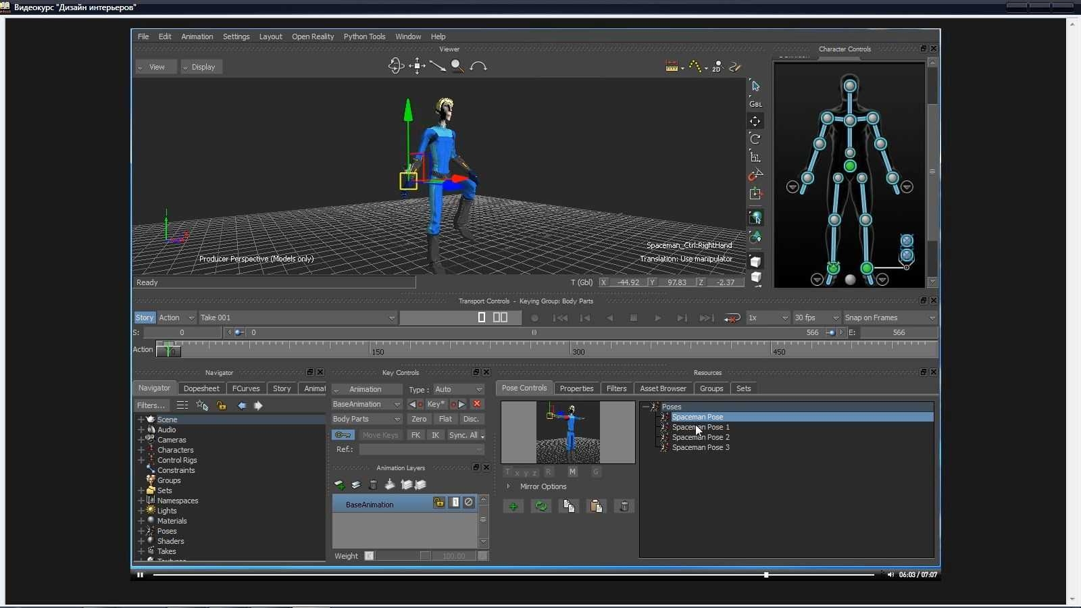Select Spaceman Pose 2 in Poses list
Viewport: 1081px width, 608px height.
click(x=701, y=437)
